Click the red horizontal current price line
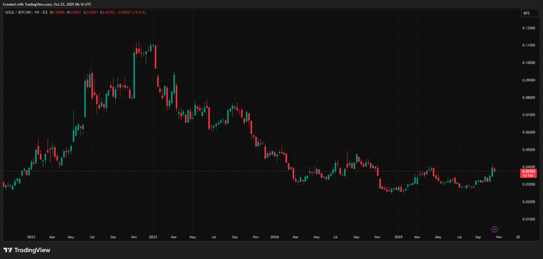The height and width of the screenshot is (259, 543). (x=265, y=171)
